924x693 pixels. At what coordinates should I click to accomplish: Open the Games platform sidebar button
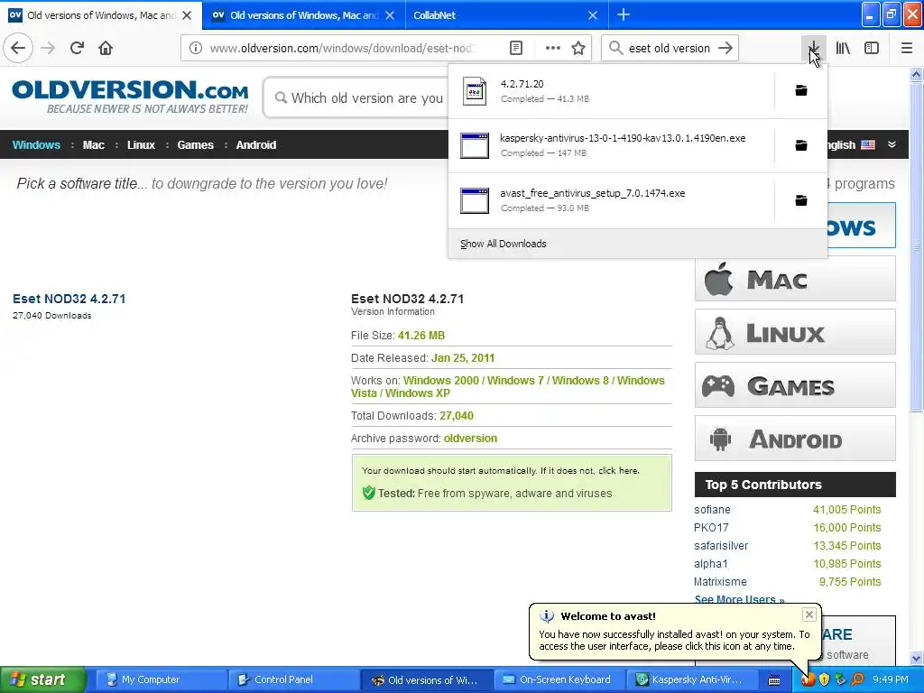tap(795, 385)
